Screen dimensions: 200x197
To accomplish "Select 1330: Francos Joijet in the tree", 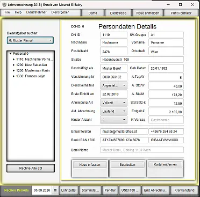I will 31,76.
